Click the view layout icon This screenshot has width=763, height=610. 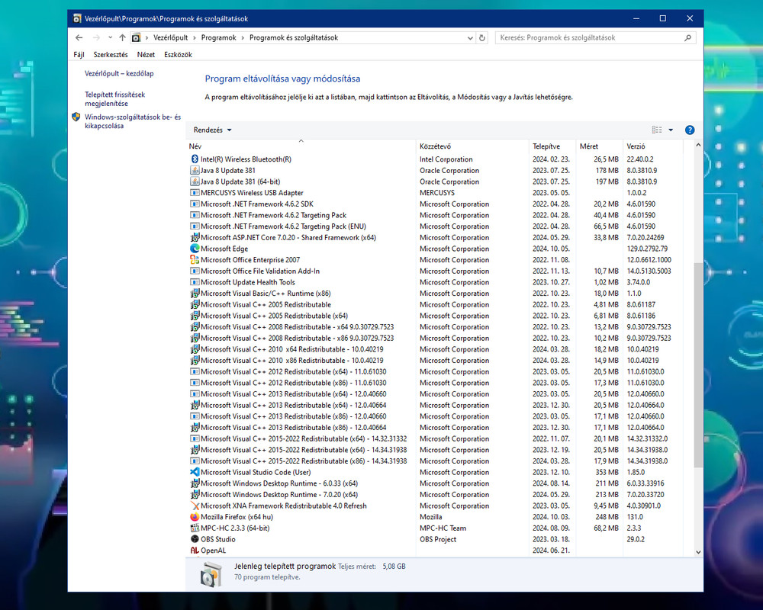657,130
